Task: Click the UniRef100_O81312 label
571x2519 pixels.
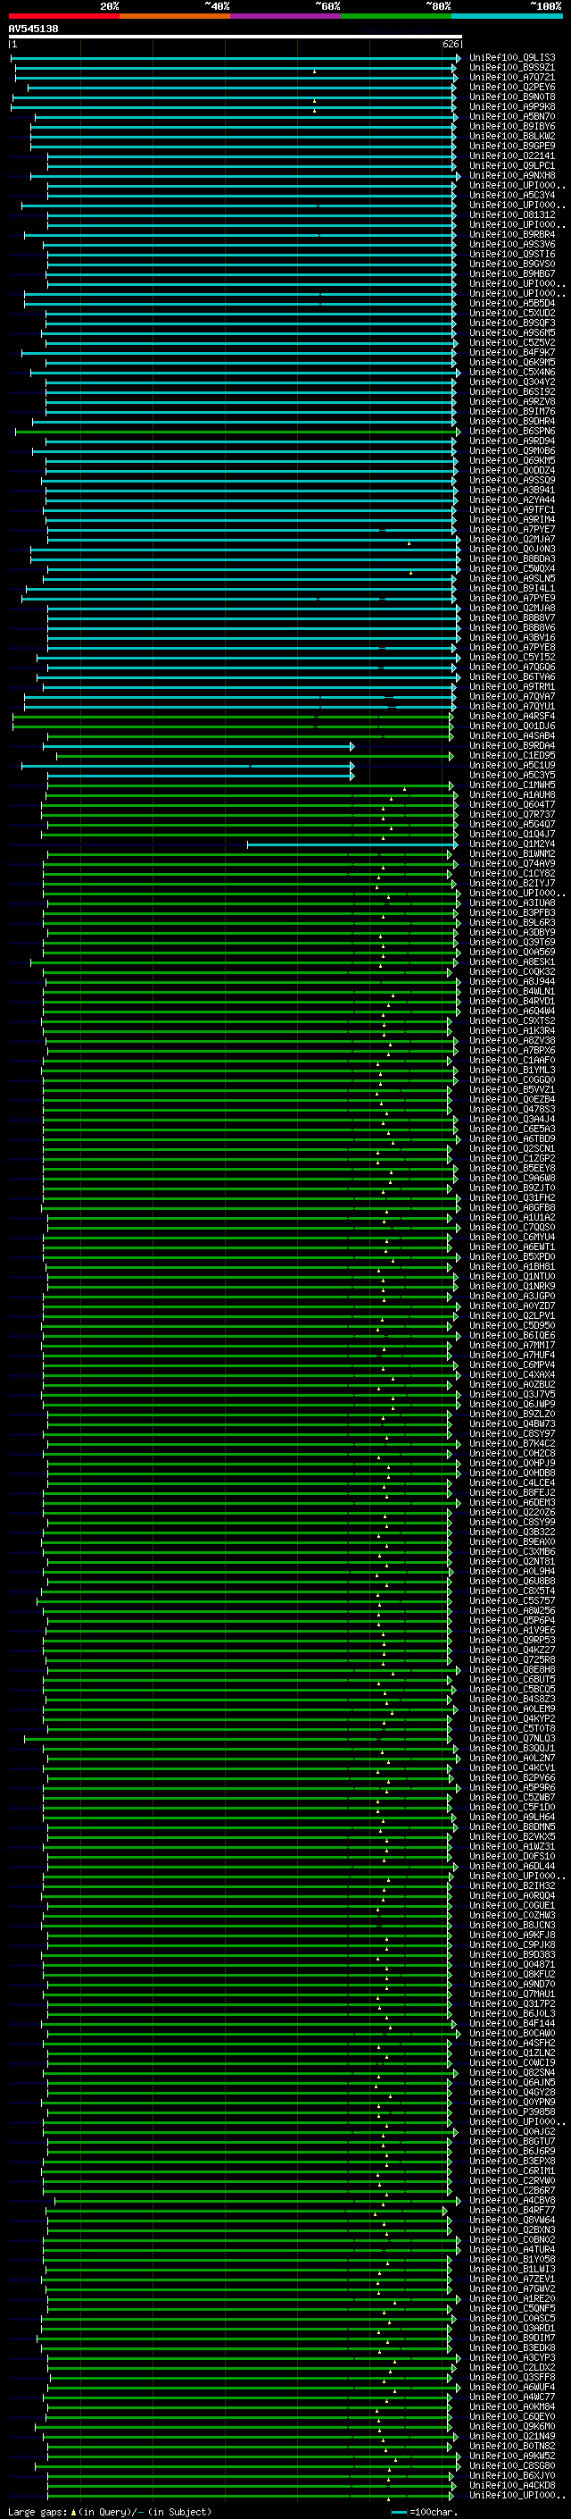Action: tap(512, 214)
